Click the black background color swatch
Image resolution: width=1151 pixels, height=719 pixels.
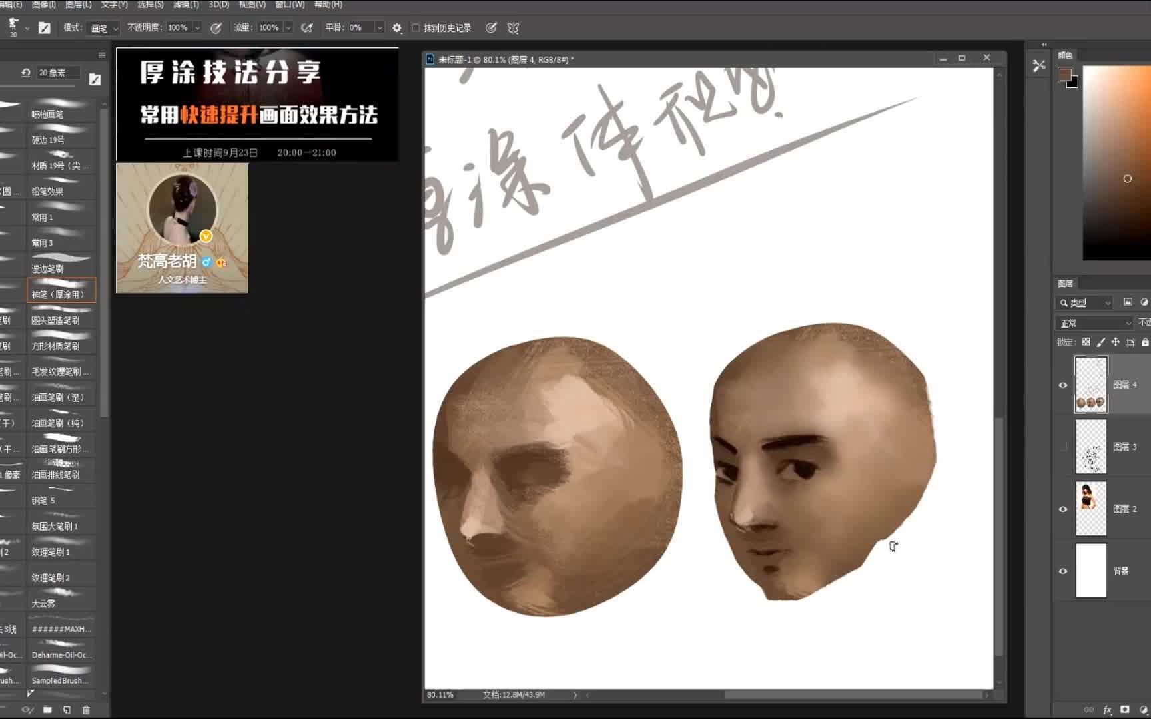1074,83
